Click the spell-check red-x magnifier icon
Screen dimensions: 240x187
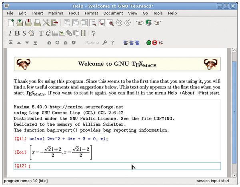point(110,23)
